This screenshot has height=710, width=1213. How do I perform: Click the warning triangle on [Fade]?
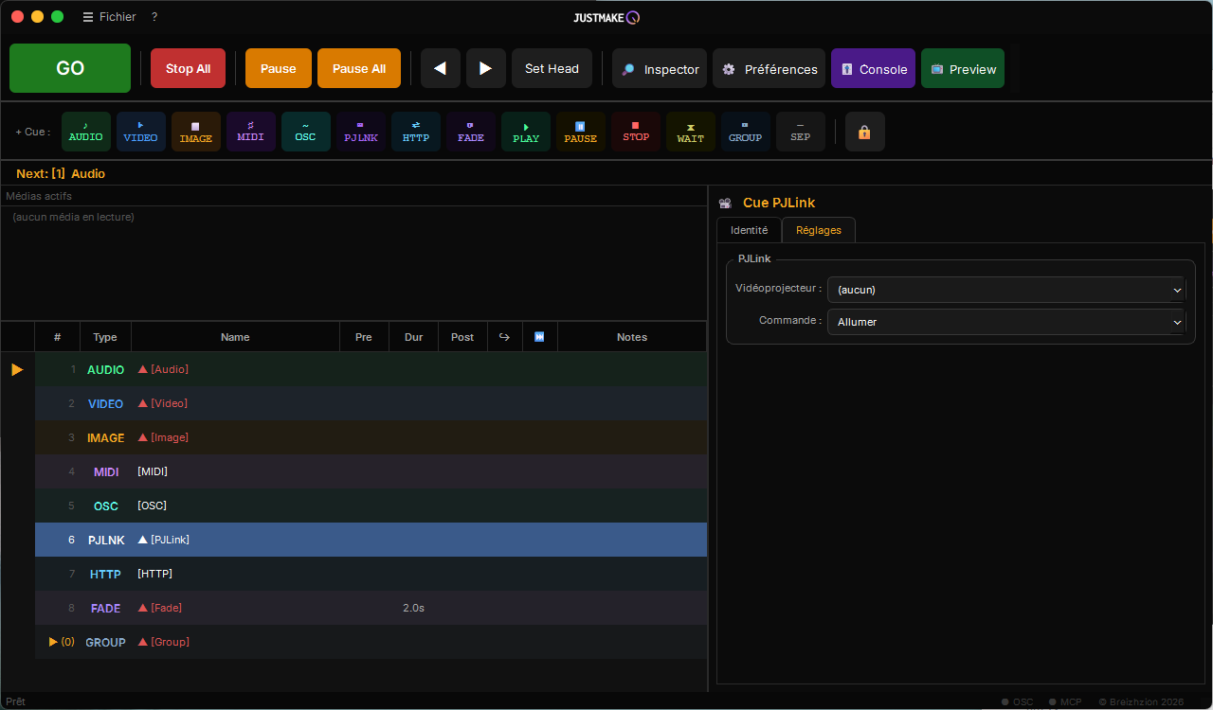point(143,608)
